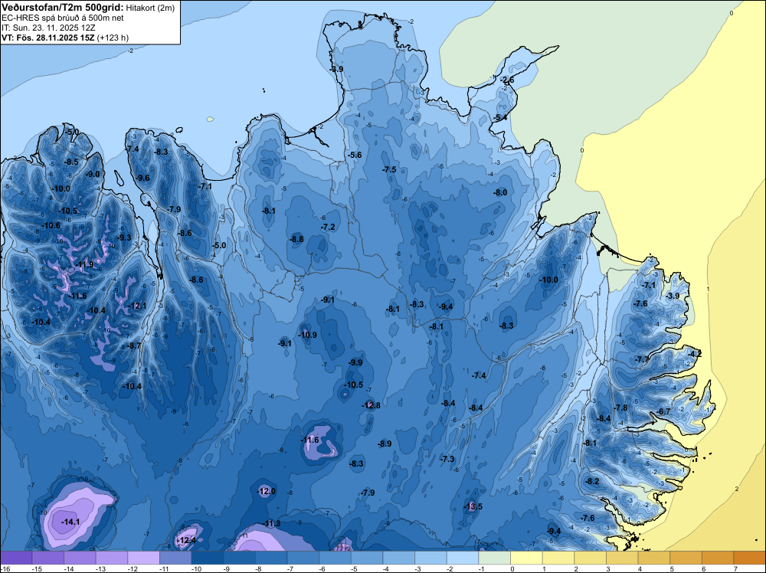Click the -5.6 temperature value
Image resolution: width=766 pixels, height=573 pixels.
[355, 155]
